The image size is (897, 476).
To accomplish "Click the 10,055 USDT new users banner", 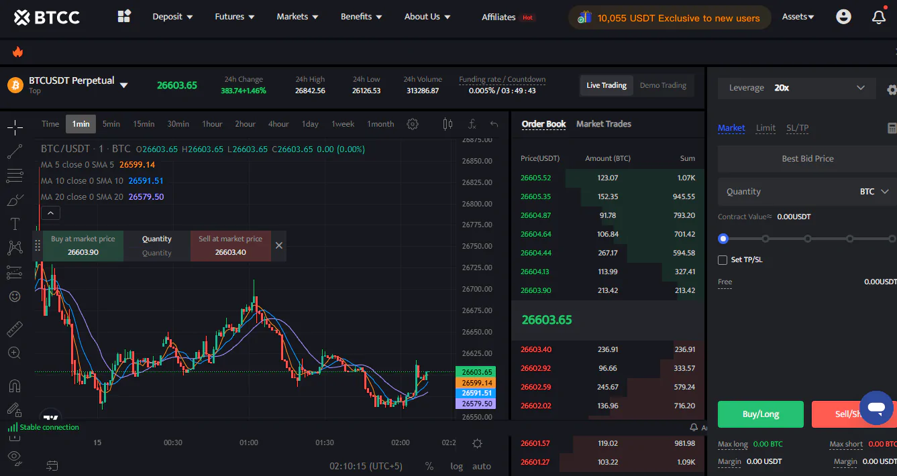I will pos(670,18).
